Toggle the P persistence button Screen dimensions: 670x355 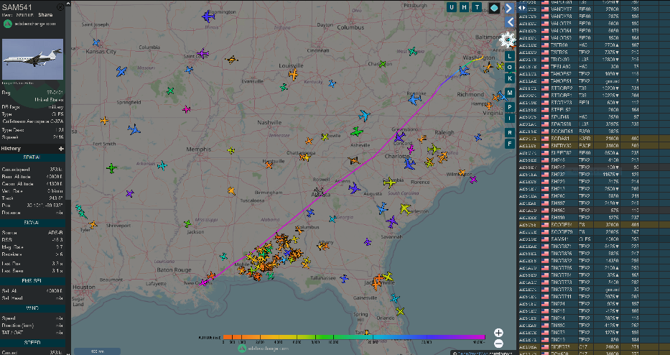click(509, 107)
